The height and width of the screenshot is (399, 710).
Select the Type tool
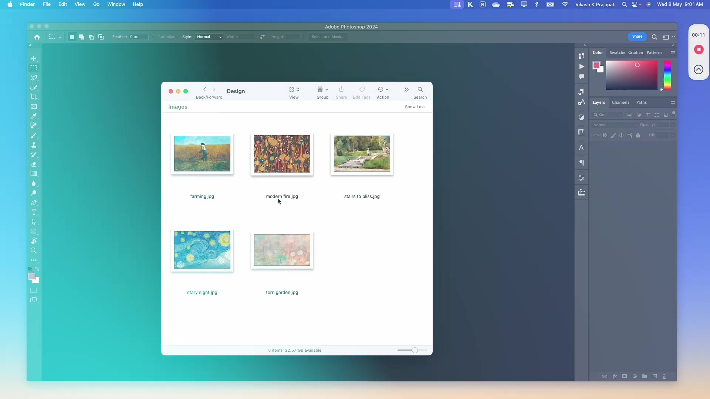(34, 212)
